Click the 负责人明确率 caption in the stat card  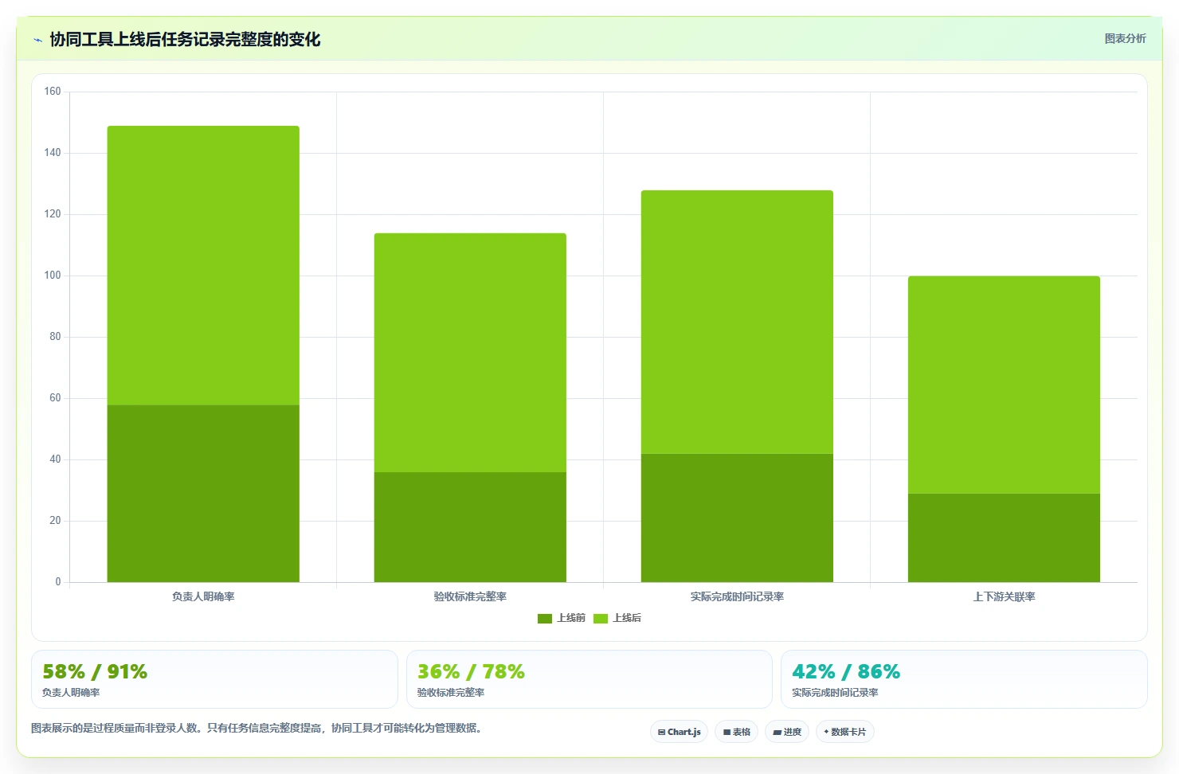[x=71, y=693]
